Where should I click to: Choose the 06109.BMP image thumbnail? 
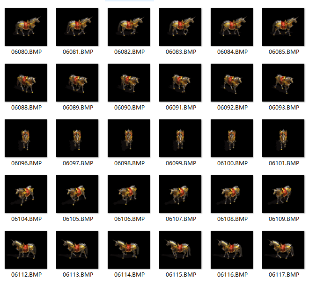[x=283, y=194]
